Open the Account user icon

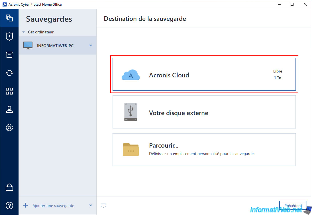(9, 109)
